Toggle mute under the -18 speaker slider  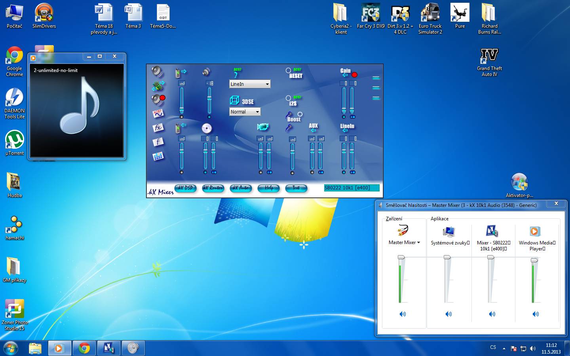(x=209, y=117)
